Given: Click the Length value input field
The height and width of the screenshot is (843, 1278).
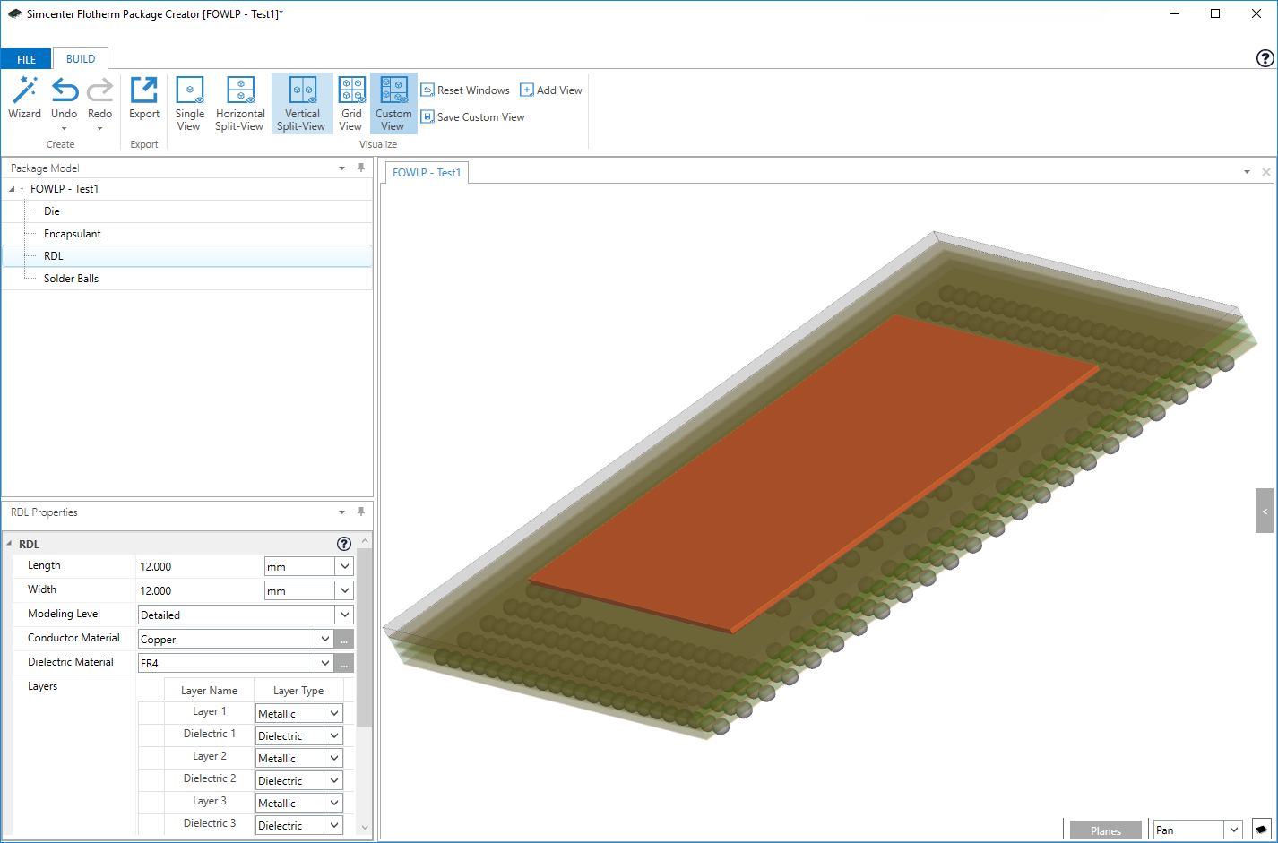Looking at the screenshot, I should (x=199, y=566).
